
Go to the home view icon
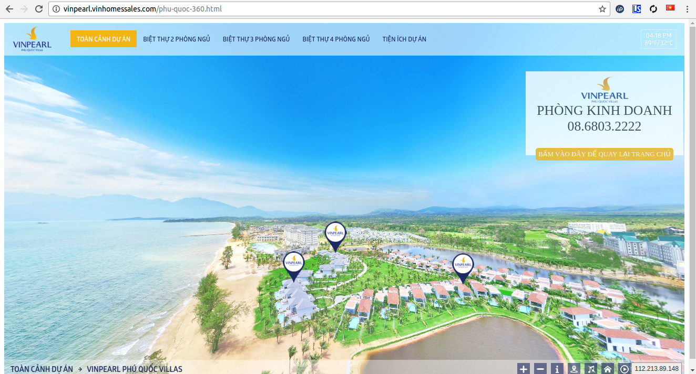(607, 369)
